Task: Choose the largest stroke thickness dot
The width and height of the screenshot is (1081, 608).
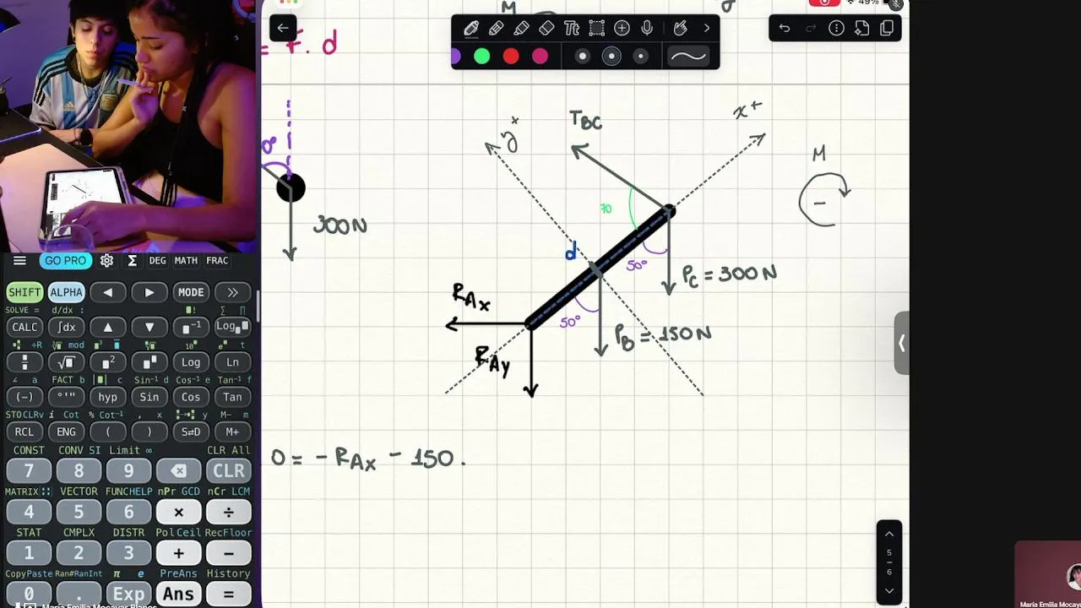Action: point(583,57)
